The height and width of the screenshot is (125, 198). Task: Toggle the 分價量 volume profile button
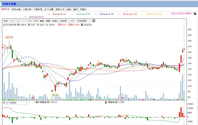click(71, 21)
